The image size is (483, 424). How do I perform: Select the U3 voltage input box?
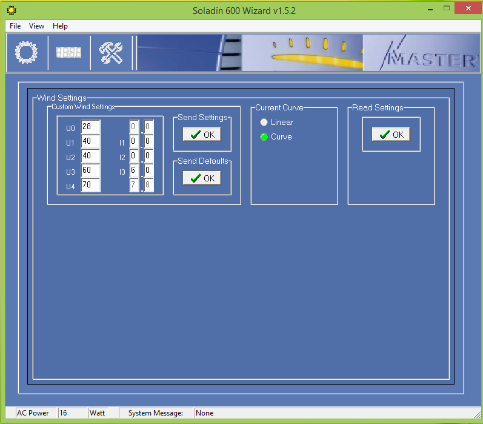pyautogui.click(x=90, y=171)
